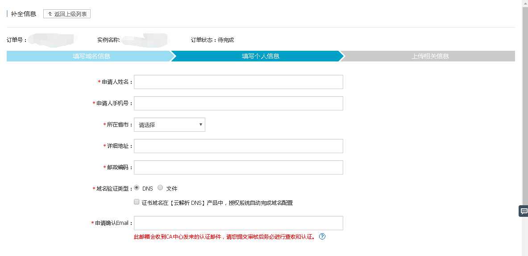Screen dimensions: 528x256
Task: Focus the 邮政编码 input field
Action: tap(238, 167)
